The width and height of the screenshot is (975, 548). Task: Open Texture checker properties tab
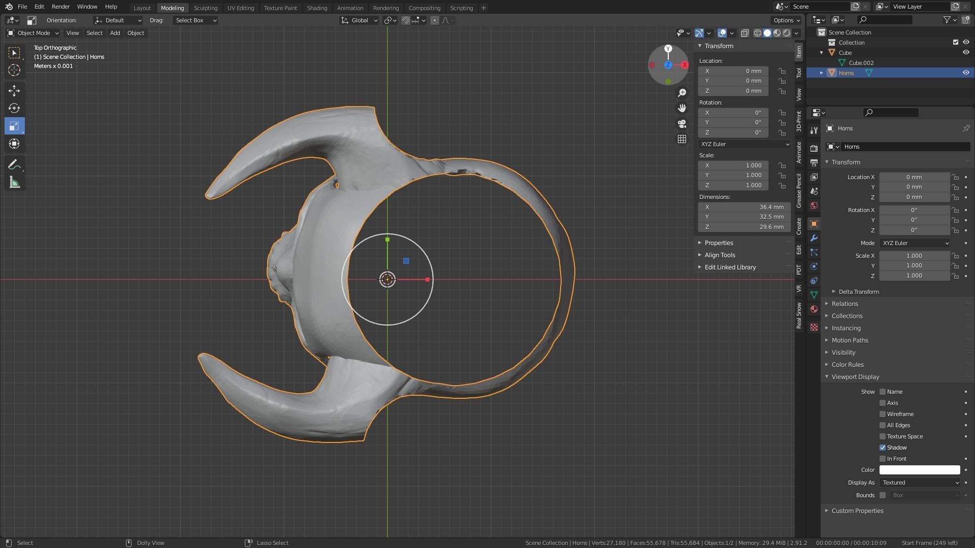point(814,327)
